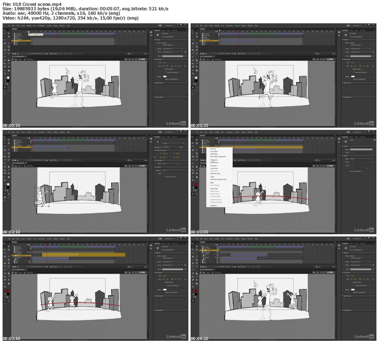Click Play button in 00:00:50 timeline controls
This screenshot has width=379, height=343.
tap(37, 54)
